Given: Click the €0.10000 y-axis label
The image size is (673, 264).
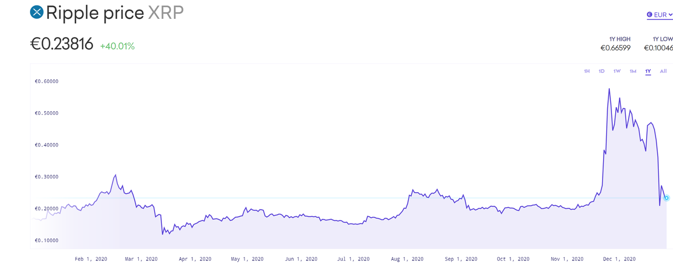Looking at the screenshot, I should click(x=46, y=240).
